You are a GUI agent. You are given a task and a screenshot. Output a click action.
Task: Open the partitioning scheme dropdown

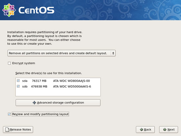[x=62, y=53]
